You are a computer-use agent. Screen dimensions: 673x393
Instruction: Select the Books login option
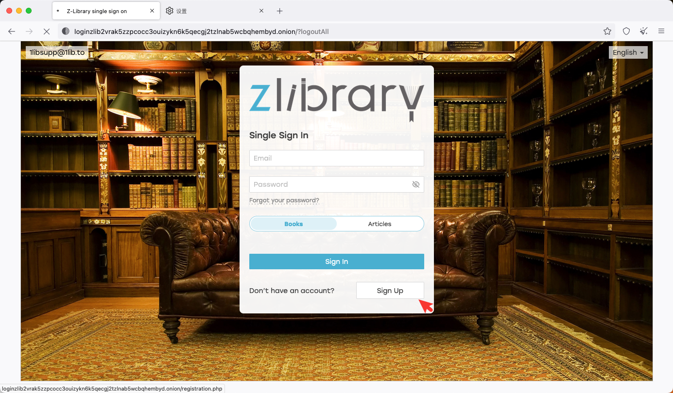[293, 224]
